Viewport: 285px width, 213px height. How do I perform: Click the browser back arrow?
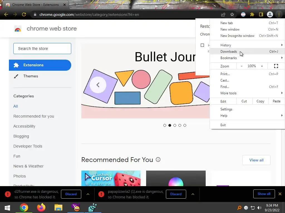(x=6, y=14)
